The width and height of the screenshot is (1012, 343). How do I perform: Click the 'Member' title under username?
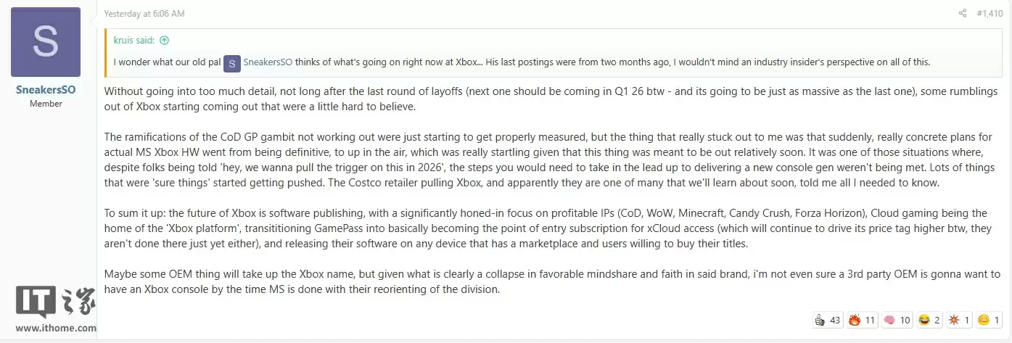tap(46, 104)
